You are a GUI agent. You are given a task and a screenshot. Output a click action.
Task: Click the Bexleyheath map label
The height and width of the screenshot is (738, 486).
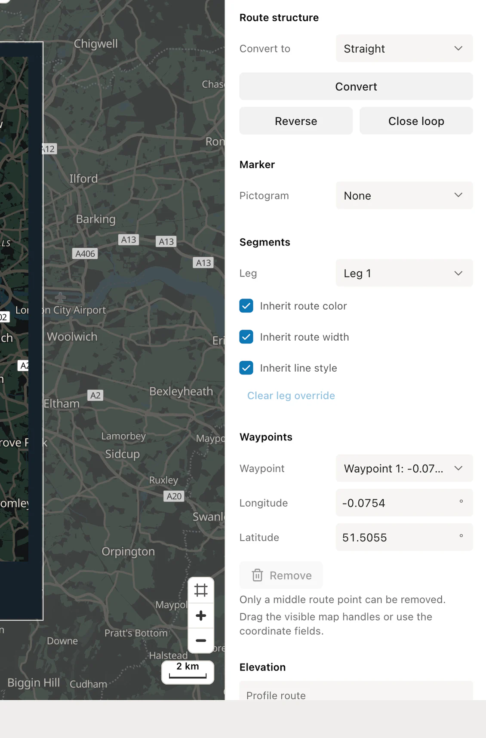181,391
